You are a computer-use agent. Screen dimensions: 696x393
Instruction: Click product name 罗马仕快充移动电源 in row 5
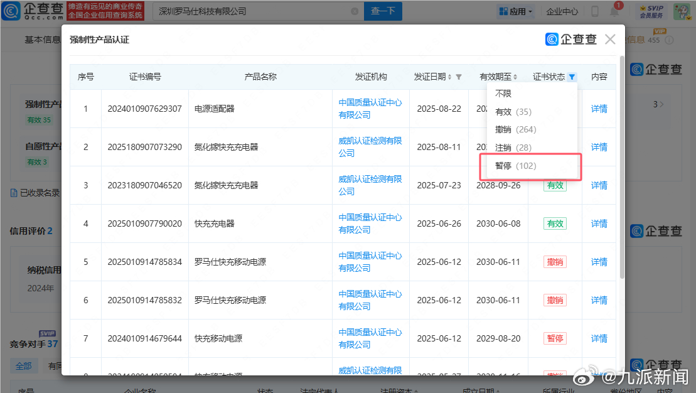pyautogui.click(x=230, y=262)
